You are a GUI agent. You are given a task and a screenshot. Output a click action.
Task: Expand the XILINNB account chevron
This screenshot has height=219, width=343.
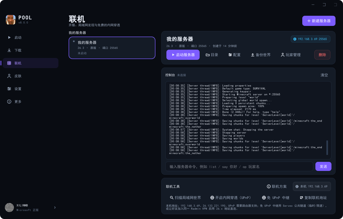coord(55,208)
